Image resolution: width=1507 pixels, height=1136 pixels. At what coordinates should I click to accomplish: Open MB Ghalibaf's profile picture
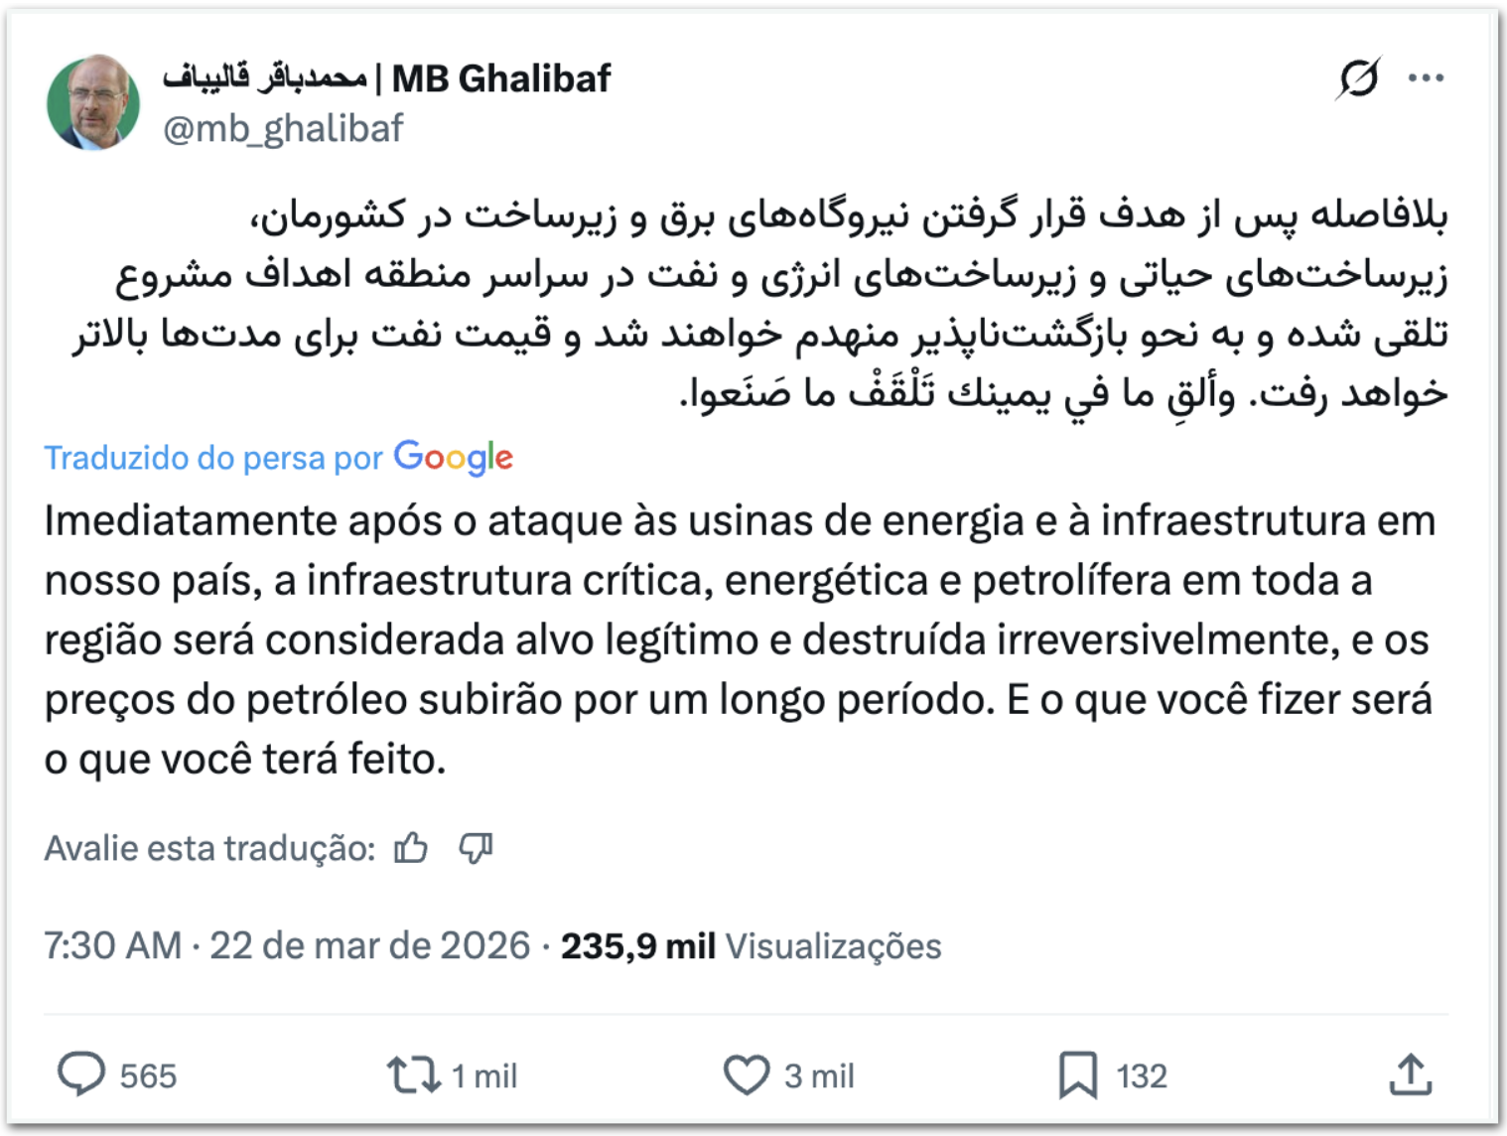pyautogui.click(x=93, y=102)
